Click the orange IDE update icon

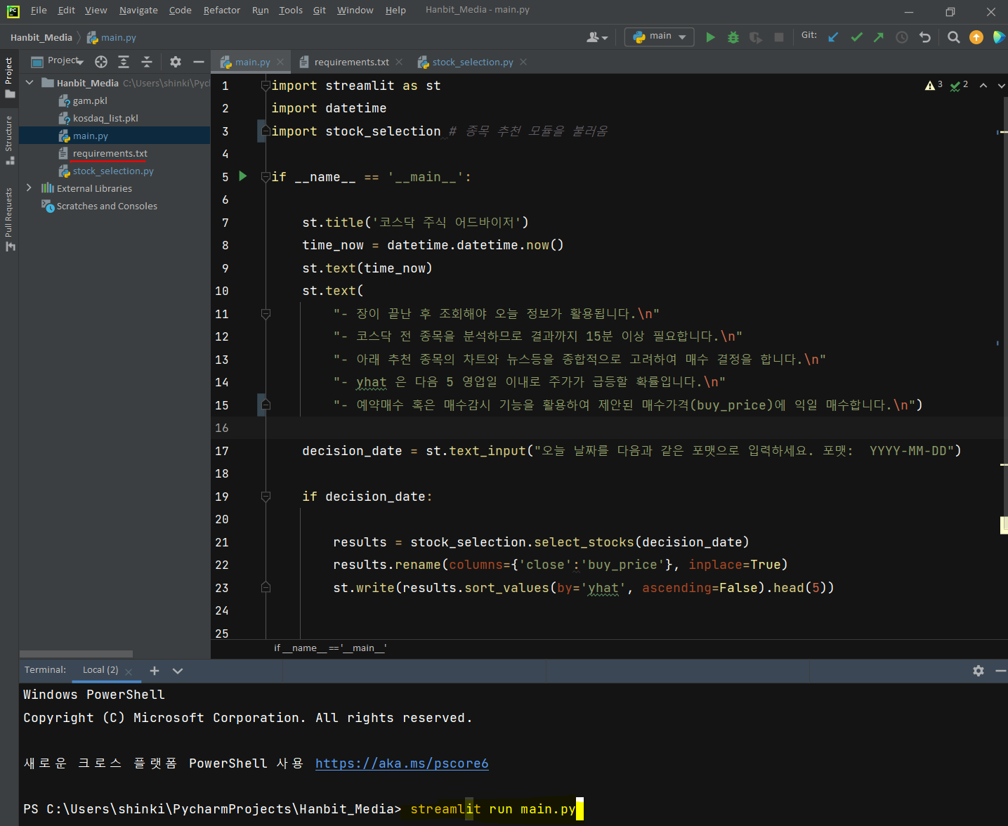[x=976, y=37]
